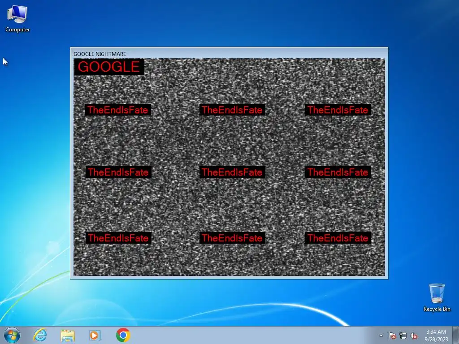Image resolution: width=459 pixels, height=344 pixels.
Task: Click the bottom-left TheEndIsFate label
Action: [x=118, y=238]
